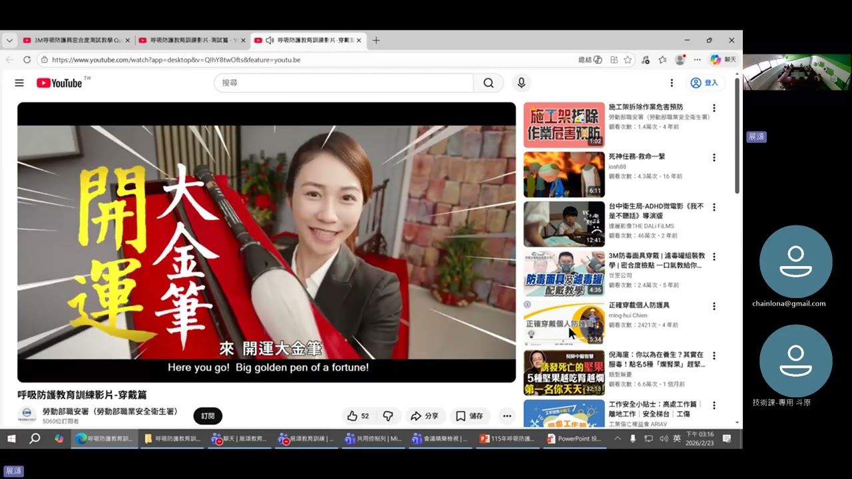Show hidden system tray icons chevron
The height and width of the screenshot is (479, 852).
(x=617, y=438)
